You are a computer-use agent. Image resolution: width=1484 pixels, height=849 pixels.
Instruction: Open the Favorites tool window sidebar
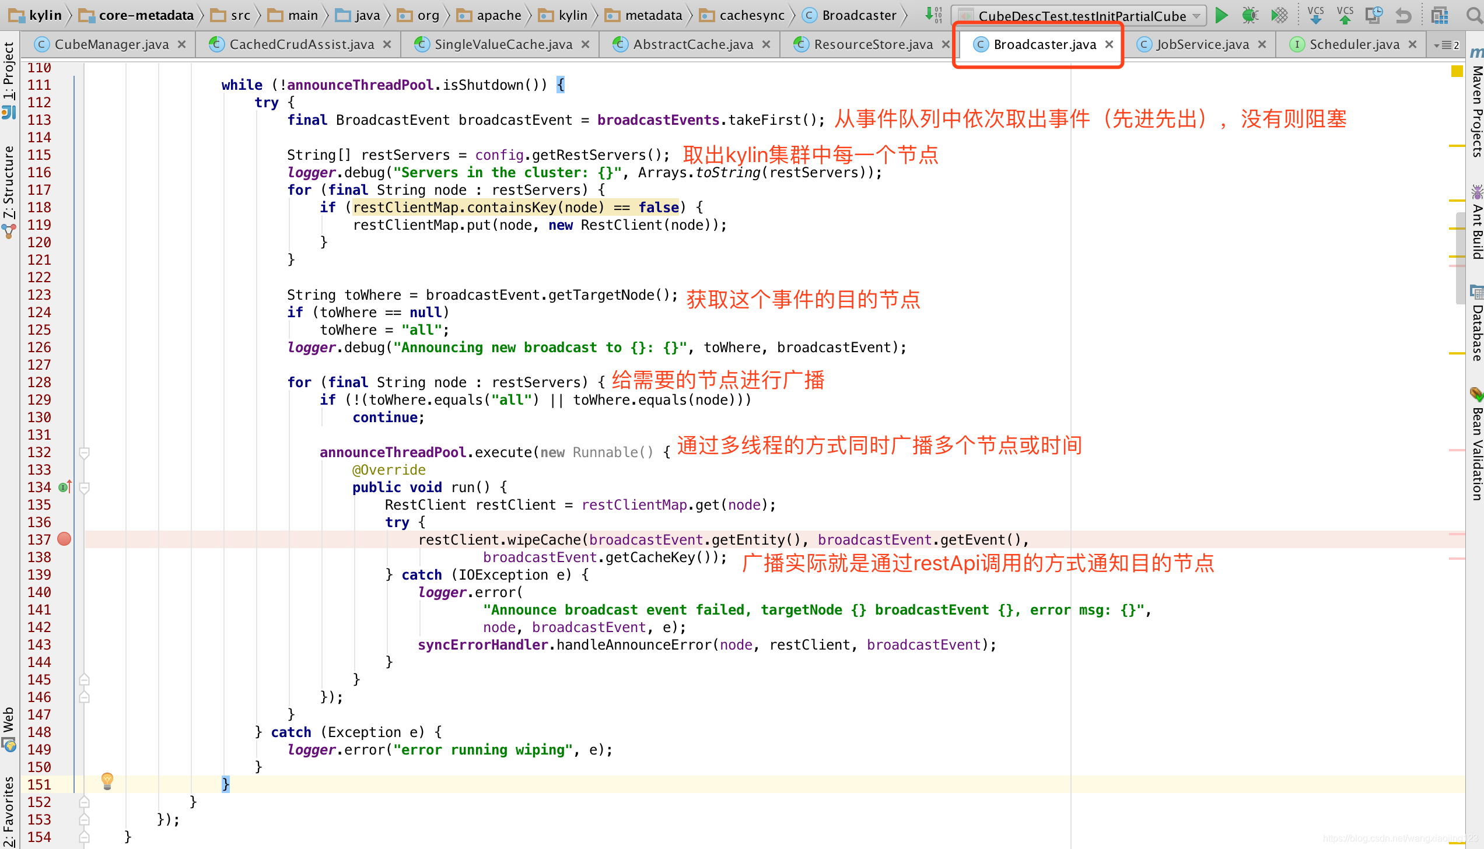[x=8, y=811]
